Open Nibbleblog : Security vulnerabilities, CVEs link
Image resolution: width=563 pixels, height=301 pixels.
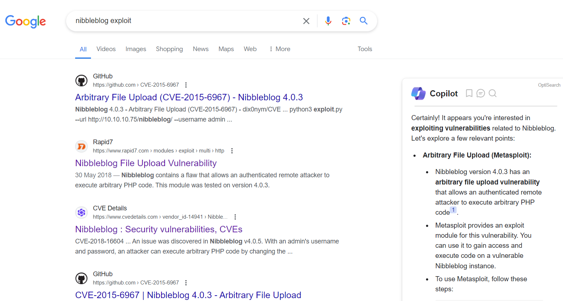point(159,229)
